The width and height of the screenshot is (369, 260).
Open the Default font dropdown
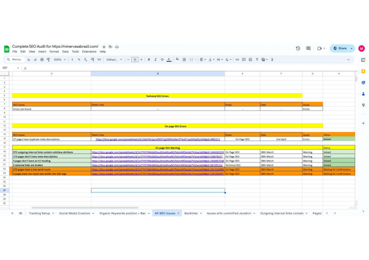click(114, 60)
